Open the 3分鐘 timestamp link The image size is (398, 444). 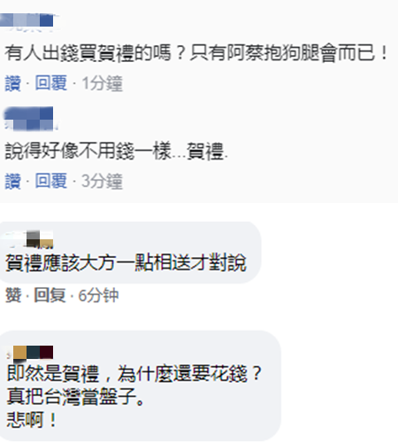coord(102,181)
